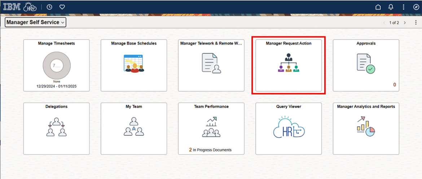
Task: Go to previous homepage with left arrow
Action: tap(384, 23)
